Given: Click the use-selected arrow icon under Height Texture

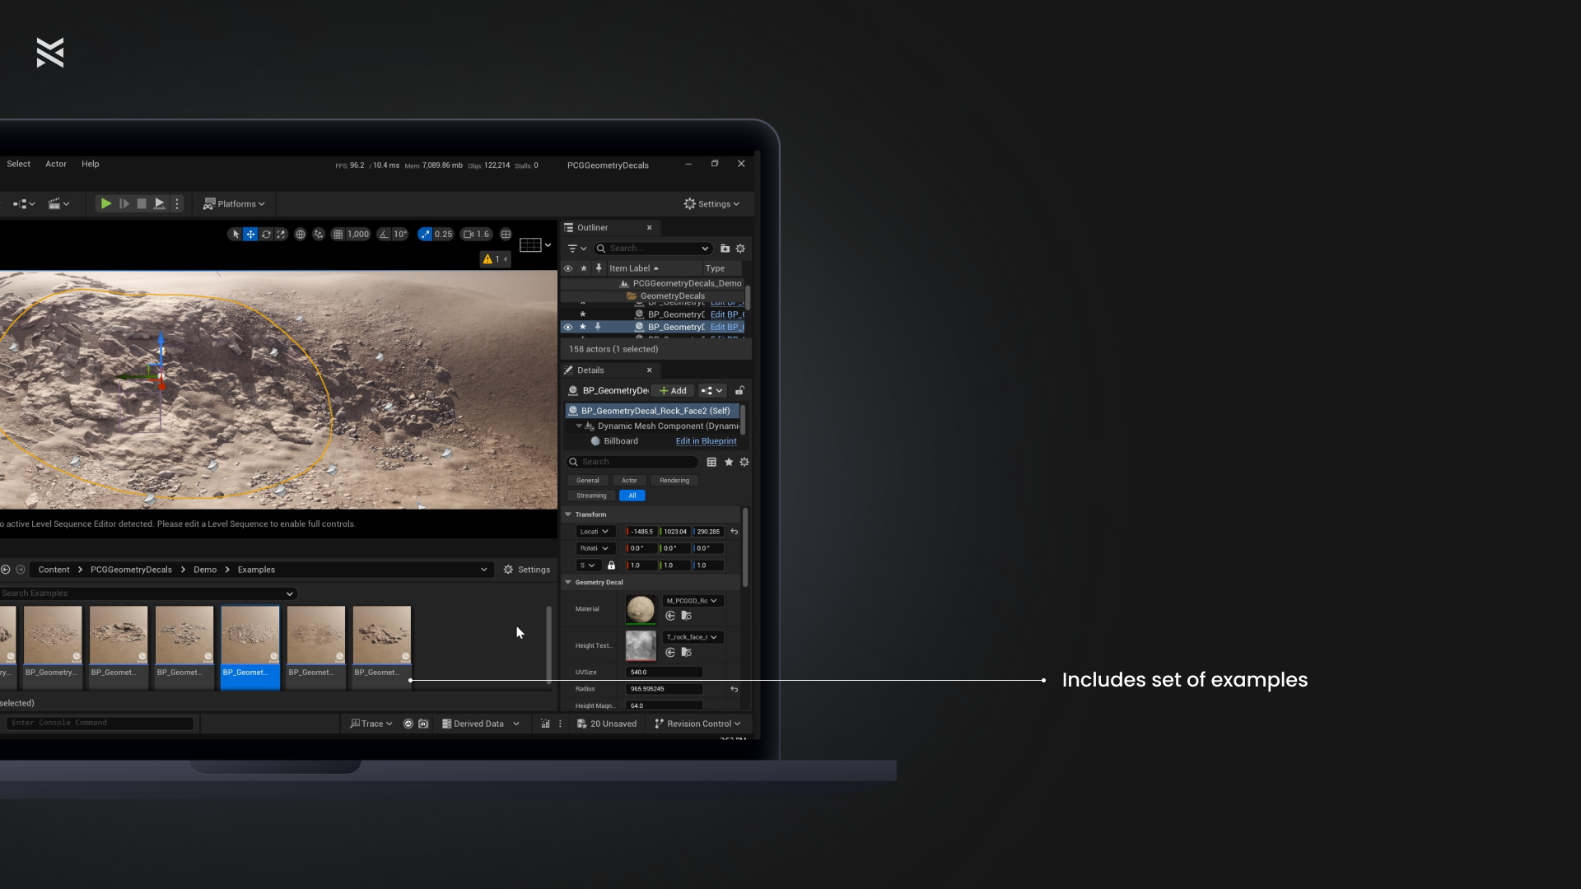Looking at the screenshot, I should [x=670, y=652].
